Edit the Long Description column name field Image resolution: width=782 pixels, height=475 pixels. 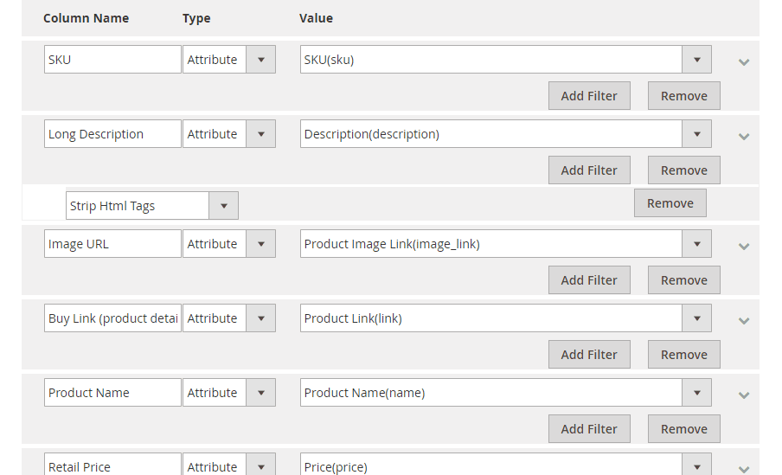pos(112,134)
